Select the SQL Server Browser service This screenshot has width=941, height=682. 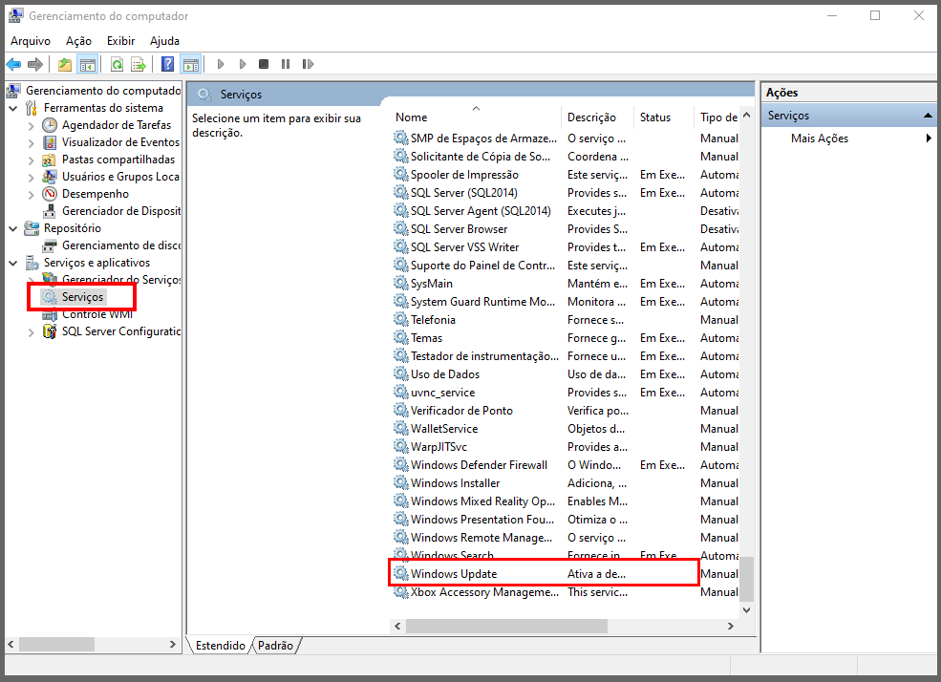(566, 229)
